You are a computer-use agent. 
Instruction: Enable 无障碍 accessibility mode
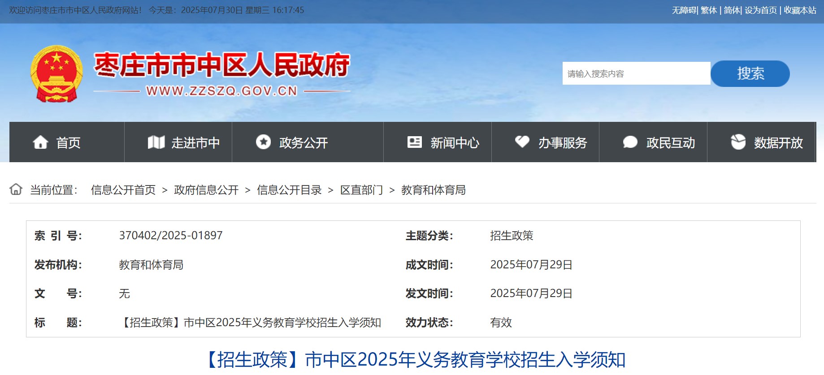[x=684, y=10]
